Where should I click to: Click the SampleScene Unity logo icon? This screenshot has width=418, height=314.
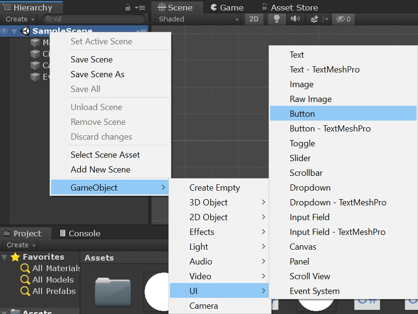point(25,31)
